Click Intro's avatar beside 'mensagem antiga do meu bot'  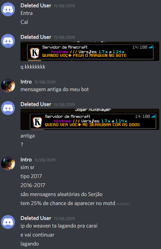point(8,86)
